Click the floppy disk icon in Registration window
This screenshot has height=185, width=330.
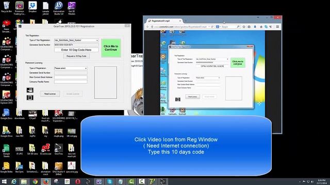(x=30, y=98)
